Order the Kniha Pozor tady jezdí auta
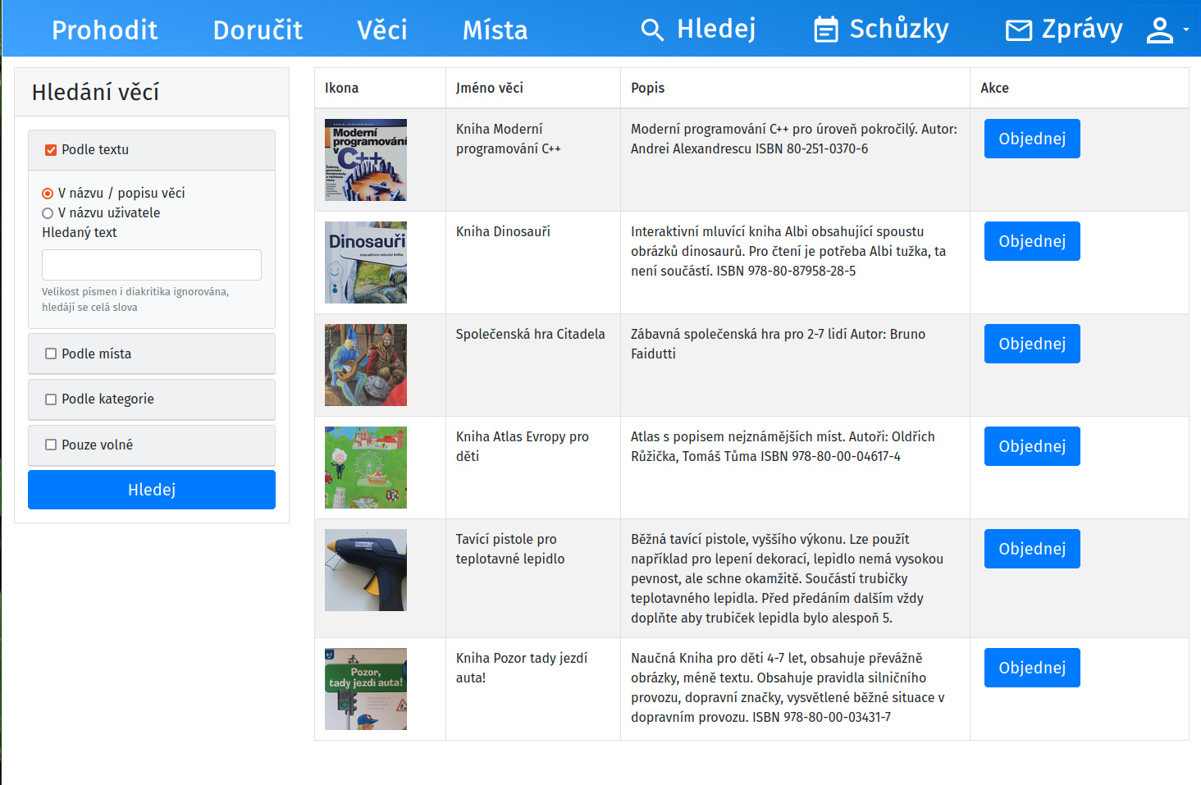The width and height of the screenshot is (1201, 785). click(x=1031, y=668)
